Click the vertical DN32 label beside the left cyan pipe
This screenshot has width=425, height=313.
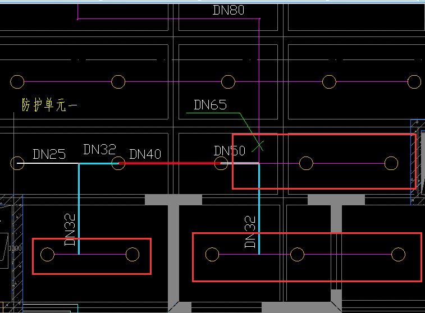70,229
